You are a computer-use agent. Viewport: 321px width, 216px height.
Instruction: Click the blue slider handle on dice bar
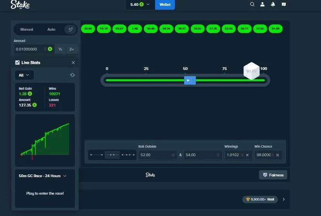click(190, 80)
